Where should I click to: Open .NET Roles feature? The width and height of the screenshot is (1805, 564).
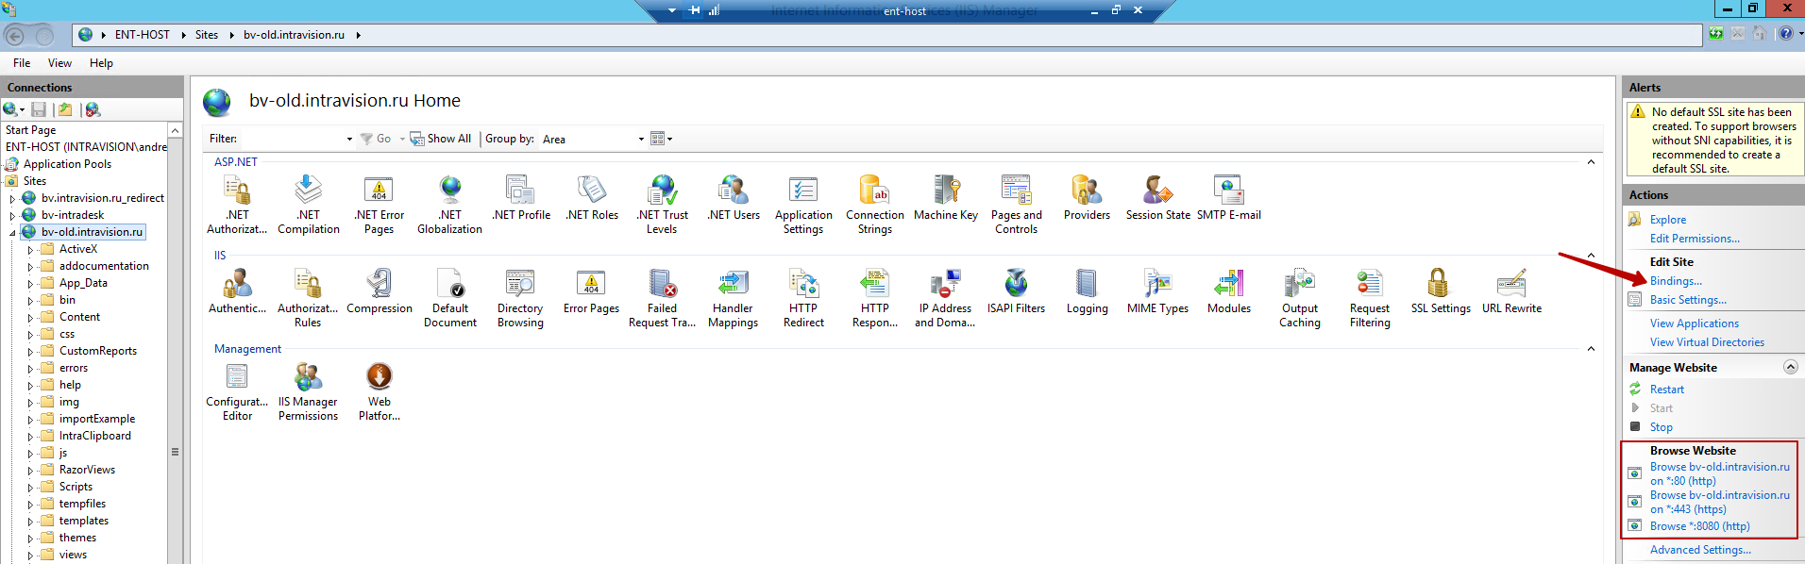592,198
